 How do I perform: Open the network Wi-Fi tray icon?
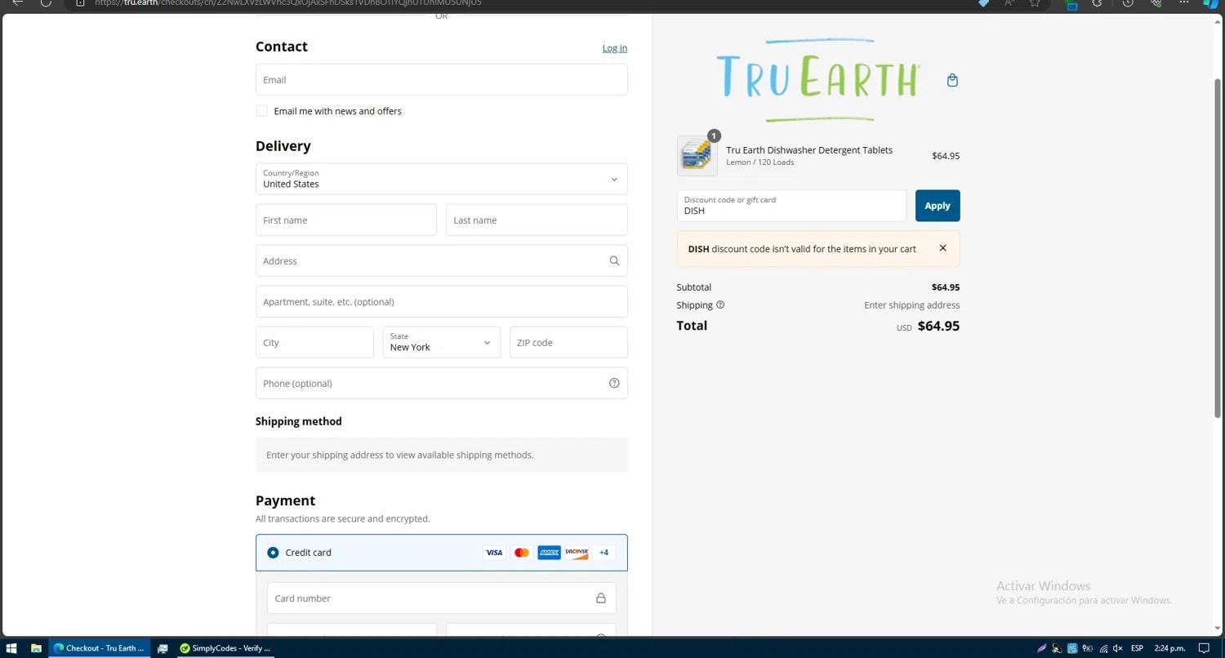(1103, 648)
